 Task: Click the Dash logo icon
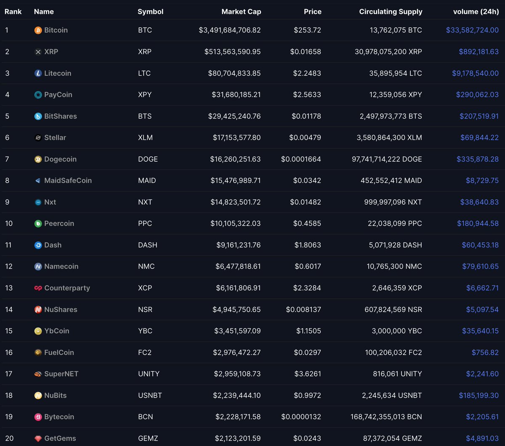click(38, 245)
